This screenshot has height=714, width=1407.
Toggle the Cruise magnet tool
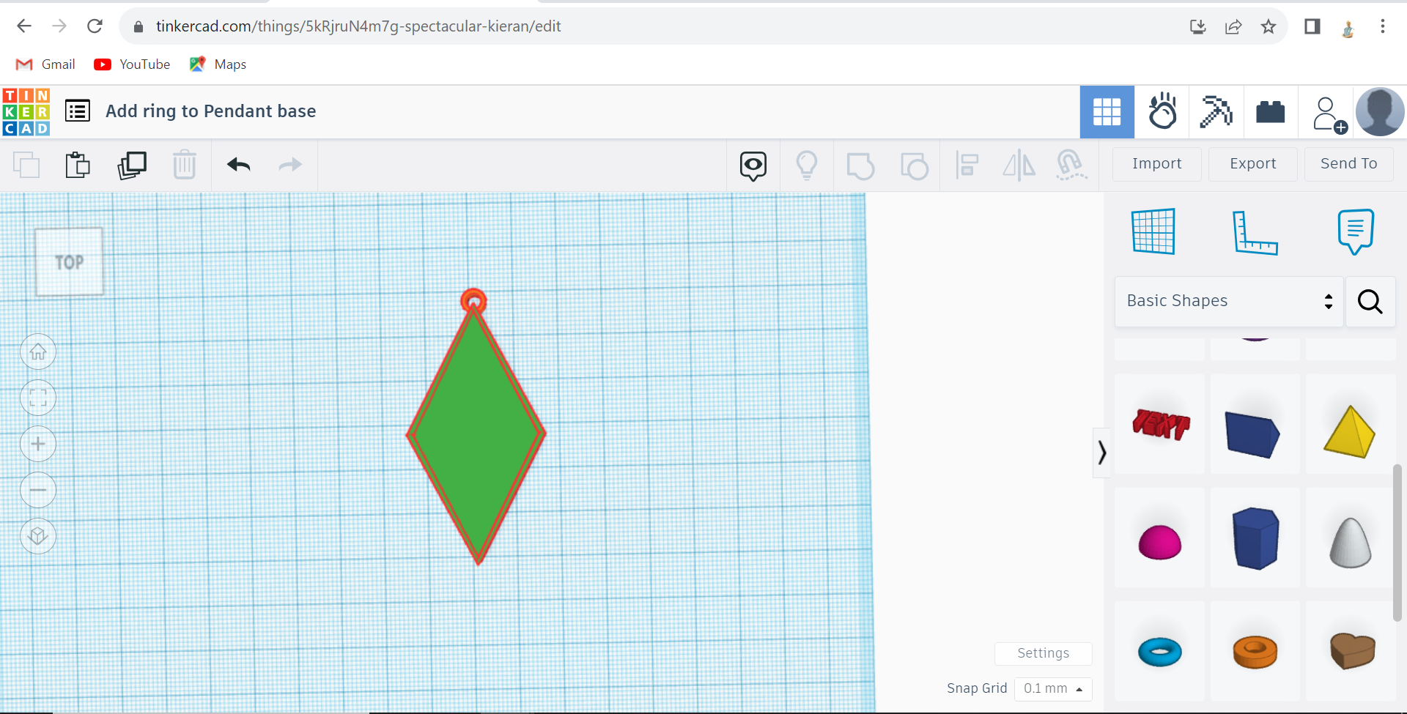coord(1071,166)
